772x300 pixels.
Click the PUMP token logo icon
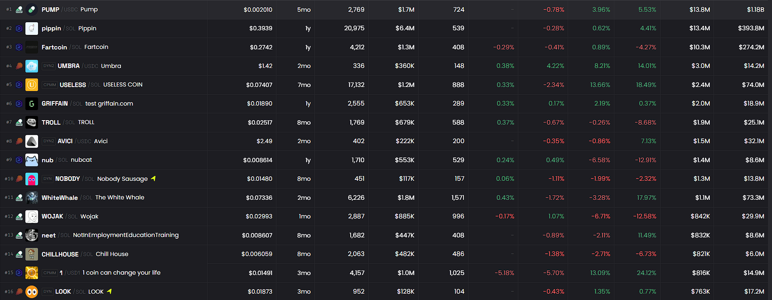tap(32, 10)
